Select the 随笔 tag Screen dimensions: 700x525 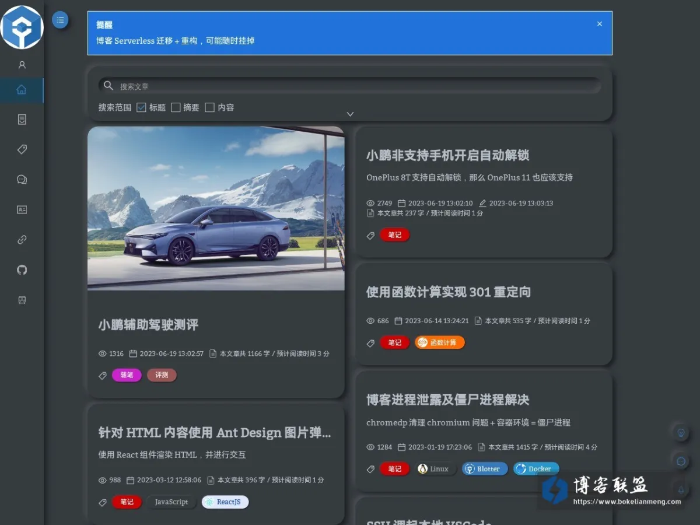pyautogui.click(x=127, y=375)
